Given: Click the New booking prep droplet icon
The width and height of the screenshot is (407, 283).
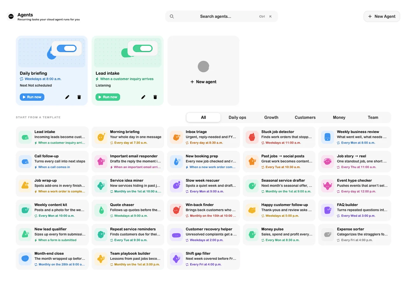Looking at the screenshot, I should point(176,162).
